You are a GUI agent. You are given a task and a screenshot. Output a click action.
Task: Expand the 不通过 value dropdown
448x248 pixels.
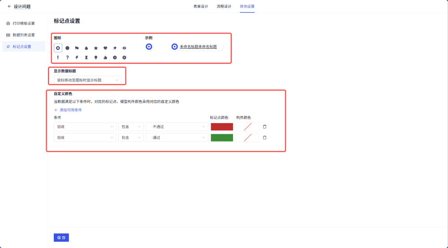pyautogui.click(x=177, y=127)
